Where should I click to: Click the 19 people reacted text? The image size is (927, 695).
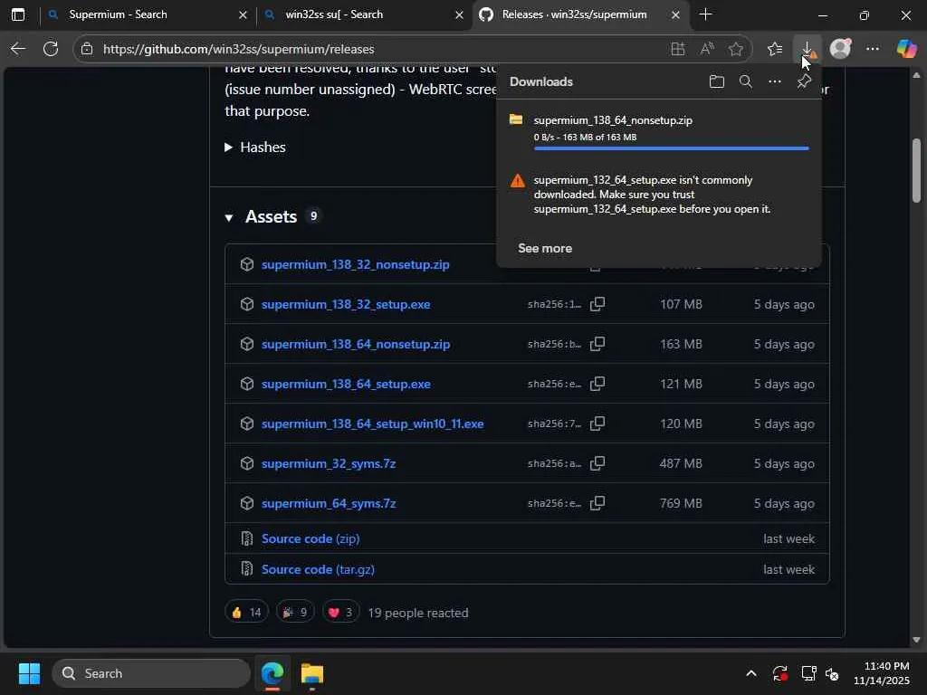[418, 613]
